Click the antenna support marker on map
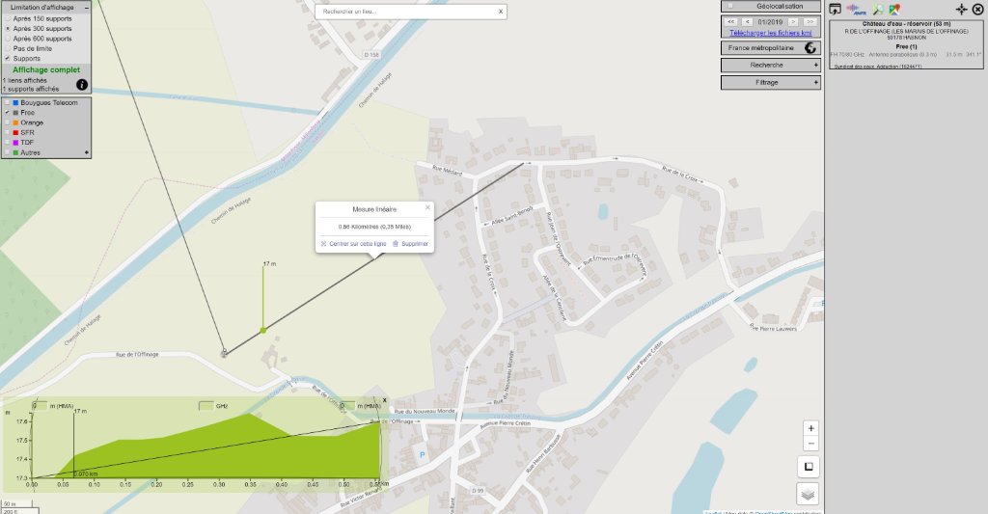Screen dimensions: 988x514 pos(224,354)
